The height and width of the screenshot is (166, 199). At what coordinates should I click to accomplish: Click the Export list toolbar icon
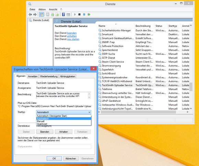(57, 14)
